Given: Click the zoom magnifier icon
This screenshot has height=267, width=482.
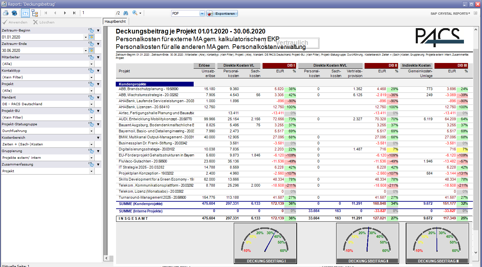Looking at the screenshot, I should [135, 13].
